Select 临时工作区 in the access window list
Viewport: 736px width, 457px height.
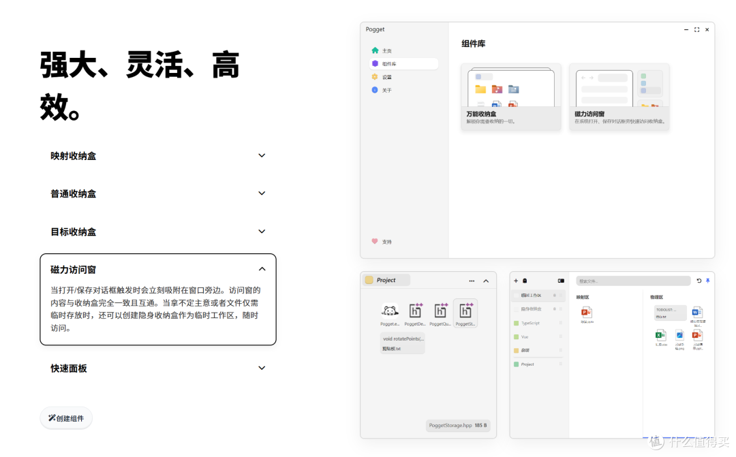pyautogui.click(x=538, y=296)
